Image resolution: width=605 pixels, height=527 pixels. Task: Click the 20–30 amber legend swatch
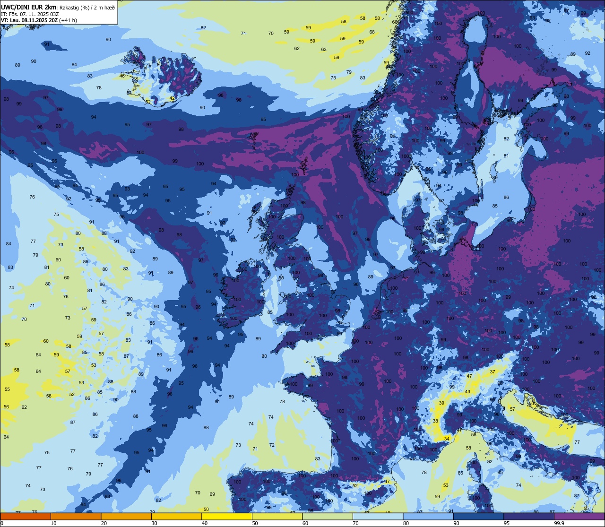[126, 517]
